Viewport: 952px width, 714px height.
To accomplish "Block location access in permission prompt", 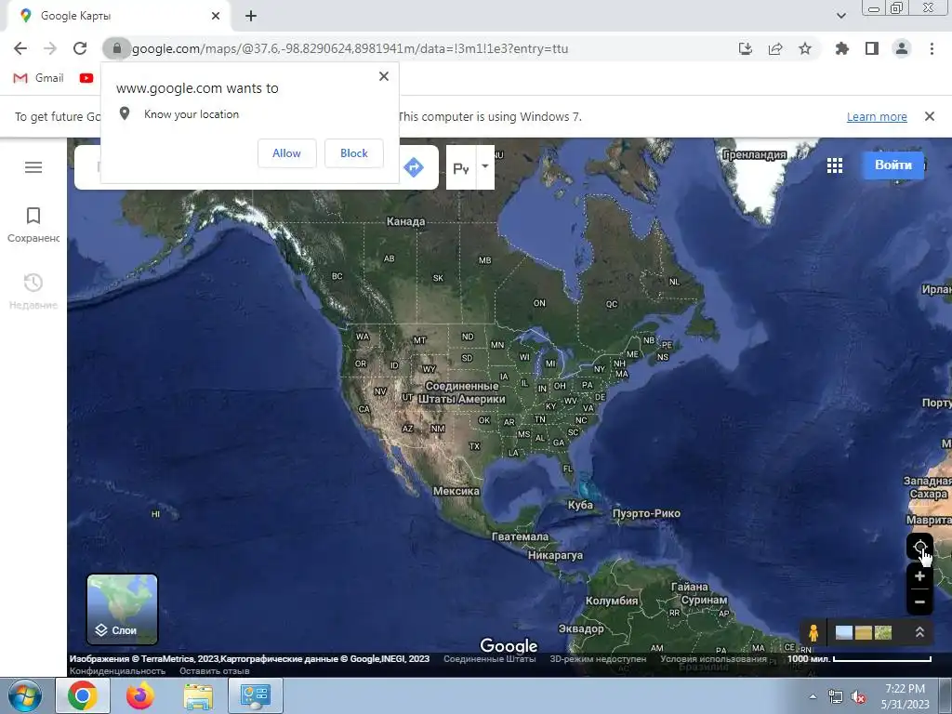I will (354, 153).
